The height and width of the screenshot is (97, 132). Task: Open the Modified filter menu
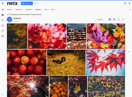point(39,9)
